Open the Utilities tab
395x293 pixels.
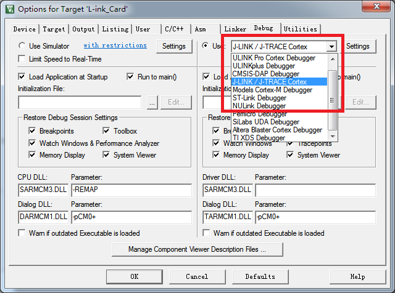(x=301, y=29)
